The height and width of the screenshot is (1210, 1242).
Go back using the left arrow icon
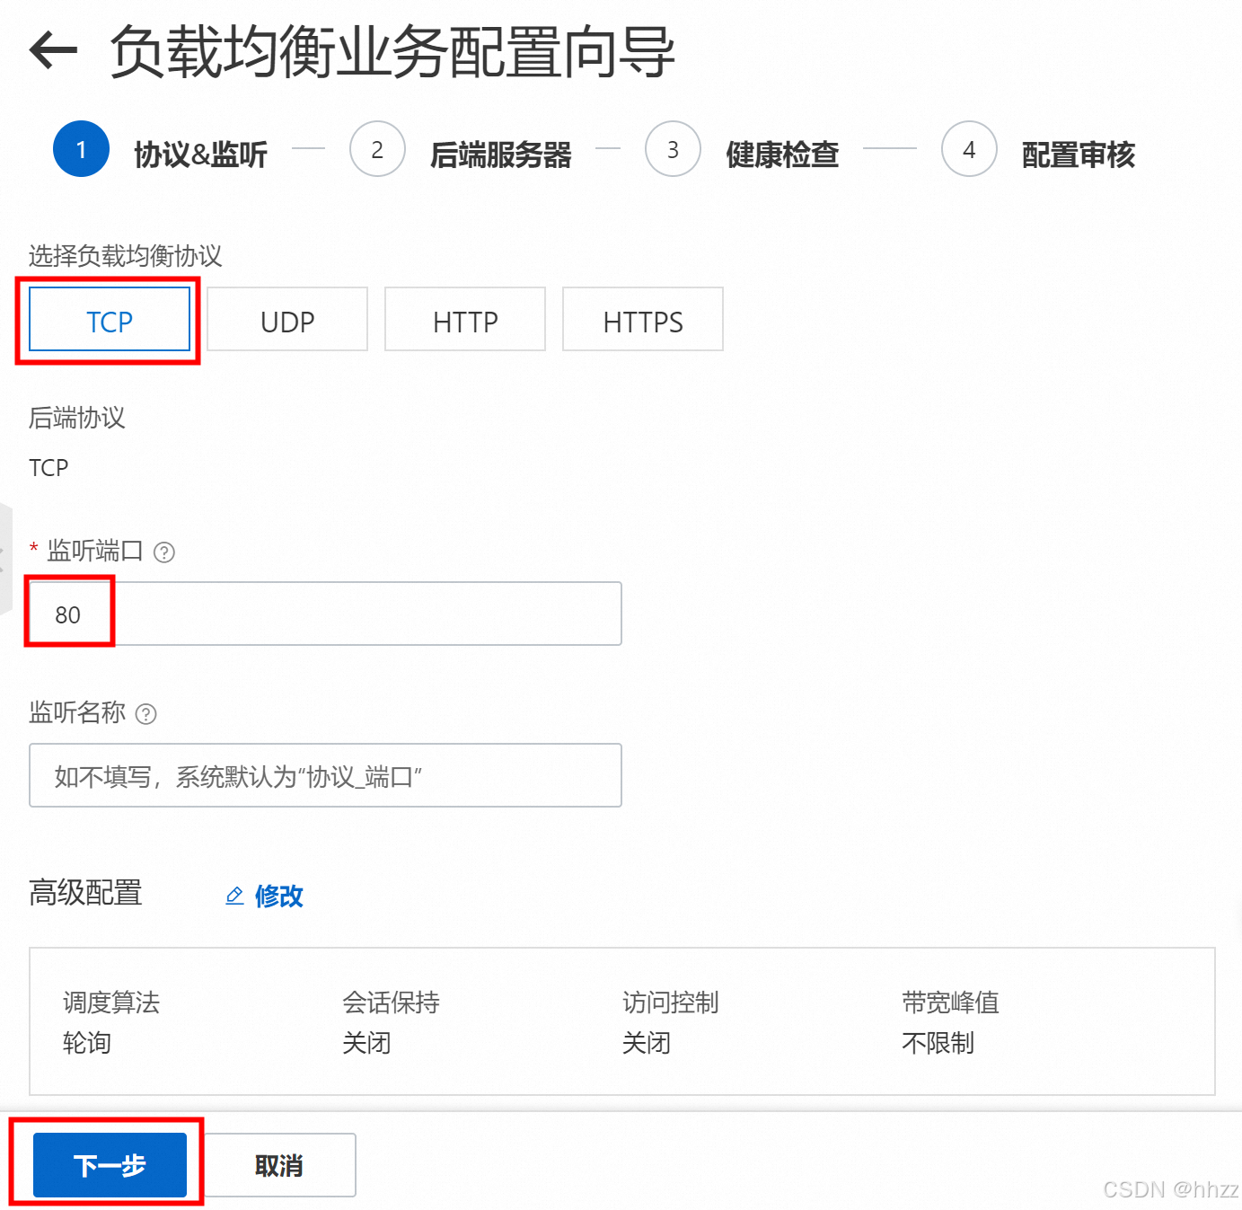53,50
